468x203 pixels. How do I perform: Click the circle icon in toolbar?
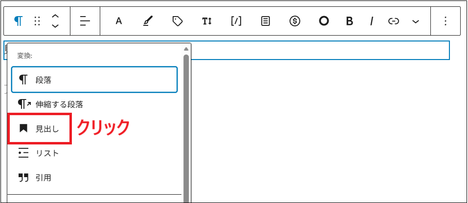pyautogui.click(x=324, y=21)
